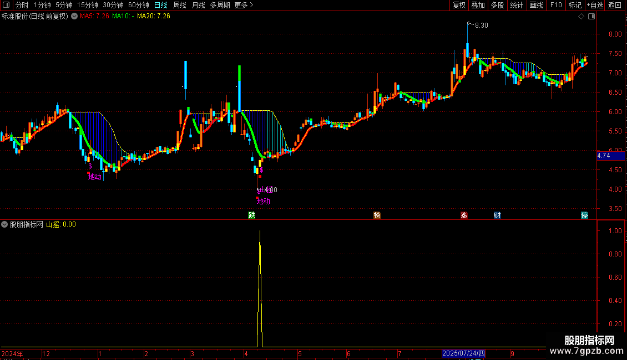Click the 4.74 price axis marker

[x=610, y=156]
